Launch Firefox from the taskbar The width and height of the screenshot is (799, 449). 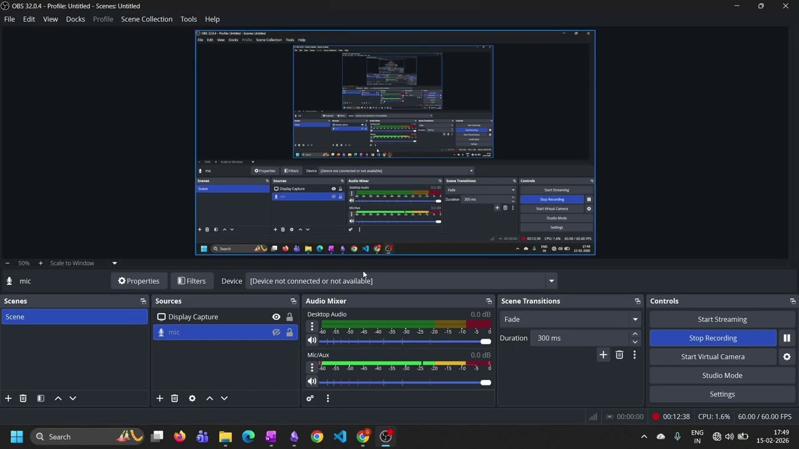[180, 437]
